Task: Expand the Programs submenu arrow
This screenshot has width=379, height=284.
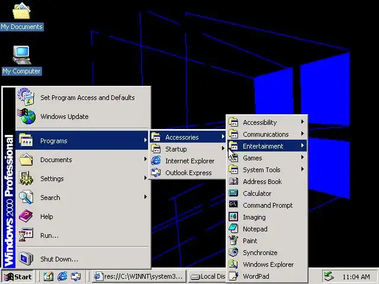Action: (145, 140)
